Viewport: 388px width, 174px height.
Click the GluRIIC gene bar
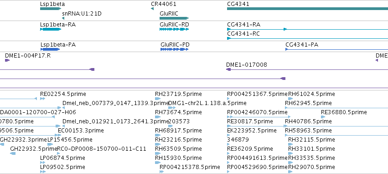[174, 18]
